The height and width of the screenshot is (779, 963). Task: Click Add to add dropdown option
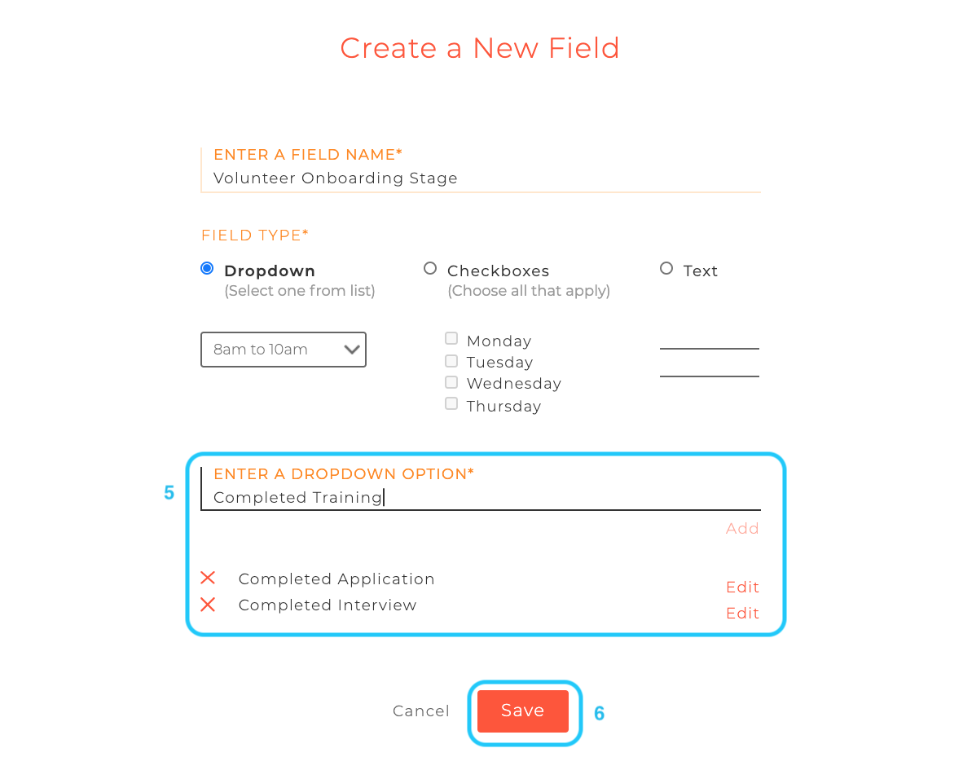[742, 528]
